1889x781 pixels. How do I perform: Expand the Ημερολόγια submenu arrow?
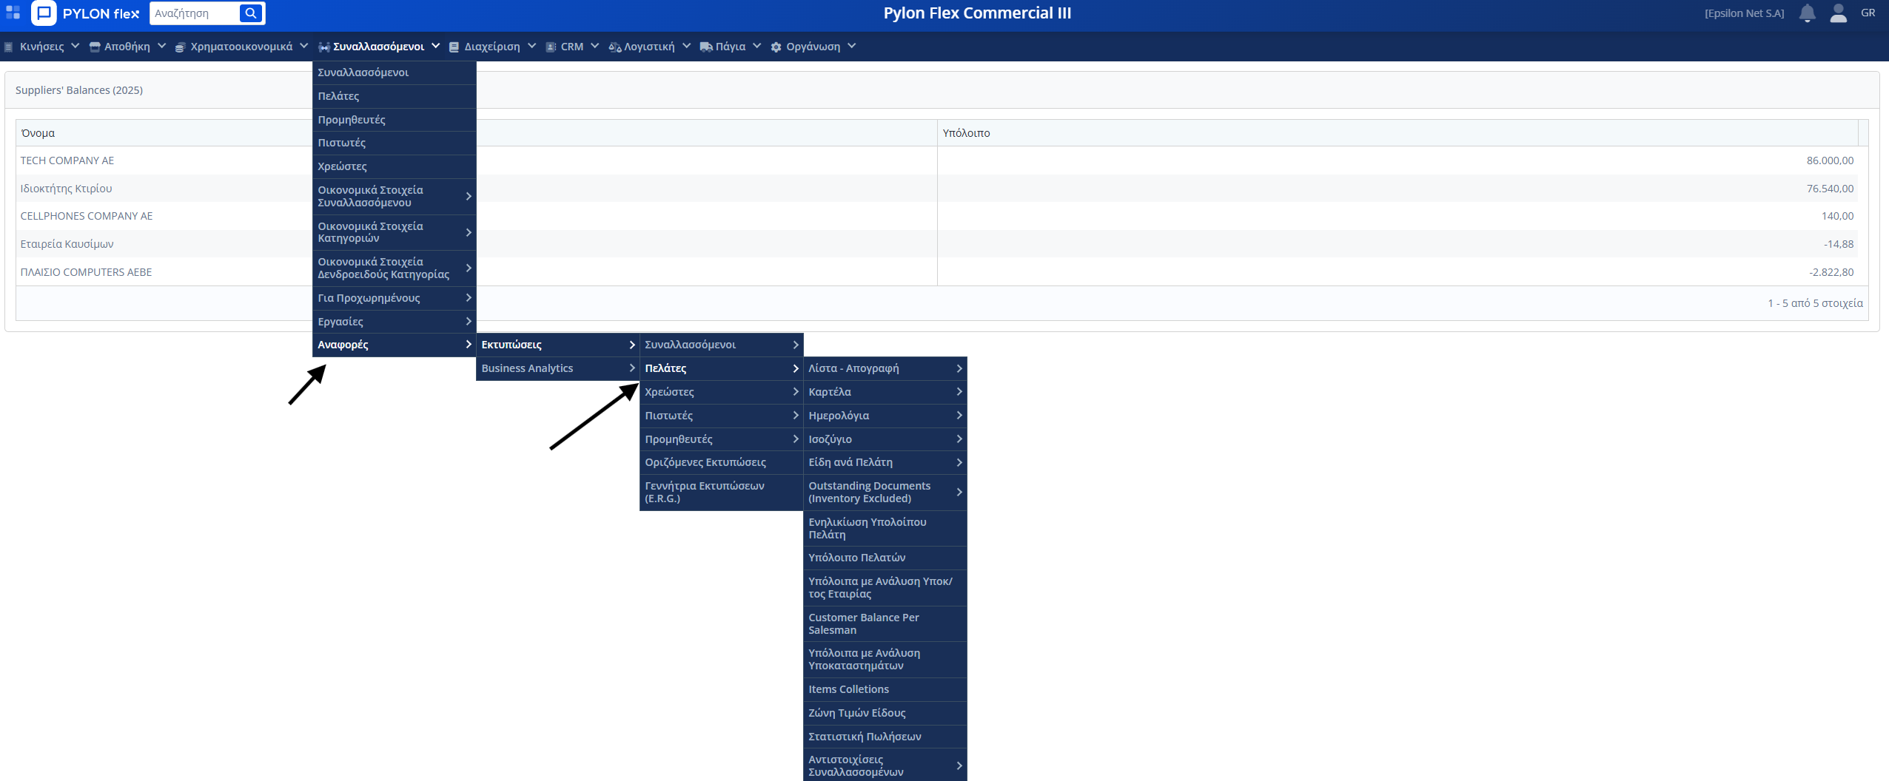point(959,415)
